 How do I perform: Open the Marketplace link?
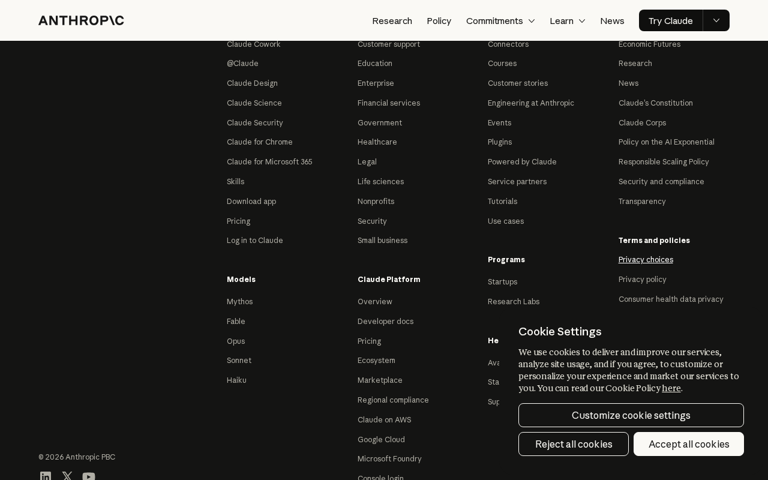tap(380, 380)
